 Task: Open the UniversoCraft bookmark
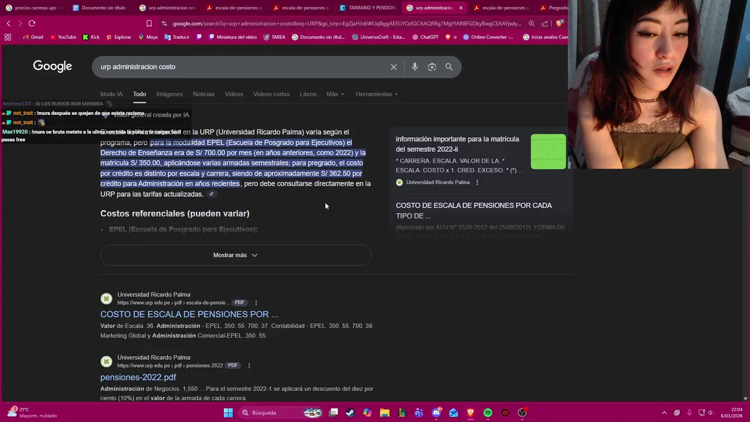tap(378, 37)
